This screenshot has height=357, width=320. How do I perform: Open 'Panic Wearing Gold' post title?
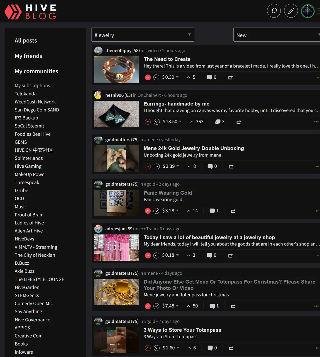168,193
